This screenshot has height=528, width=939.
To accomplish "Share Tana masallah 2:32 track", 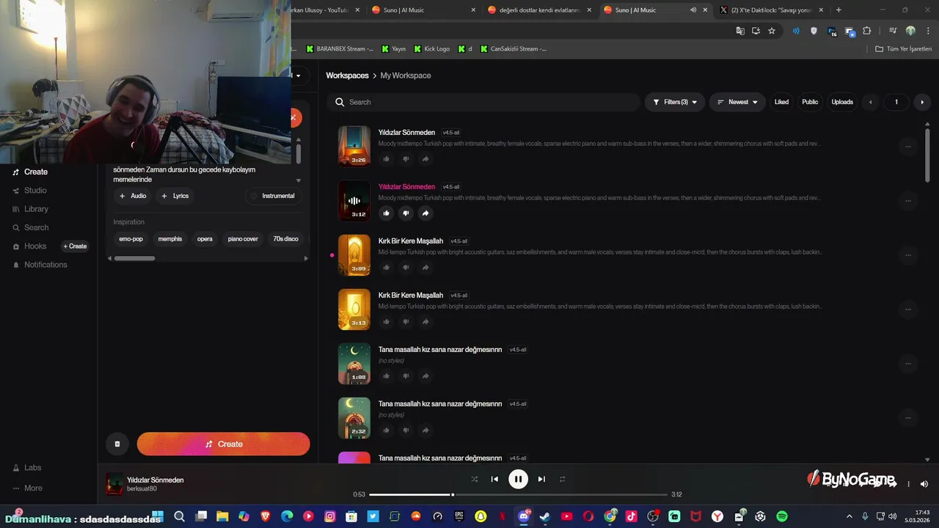I will click(425, 430).
